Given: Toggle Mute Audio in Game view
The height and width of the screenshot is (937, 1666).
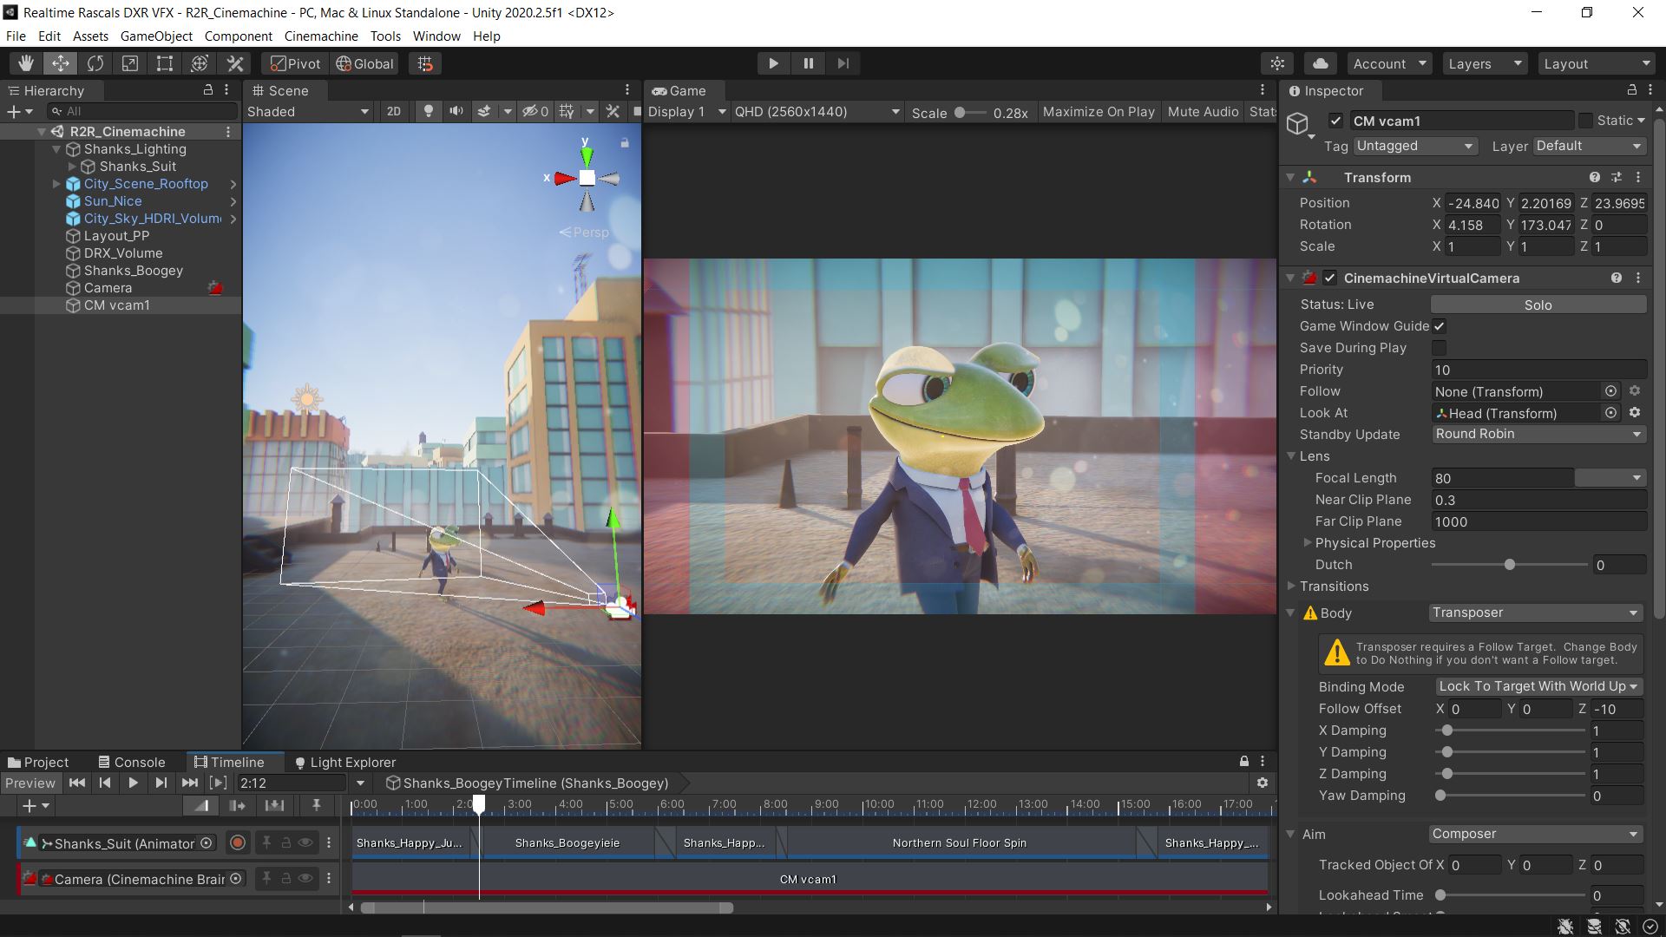Looking at the screenshot, I should pos(1203,111).
